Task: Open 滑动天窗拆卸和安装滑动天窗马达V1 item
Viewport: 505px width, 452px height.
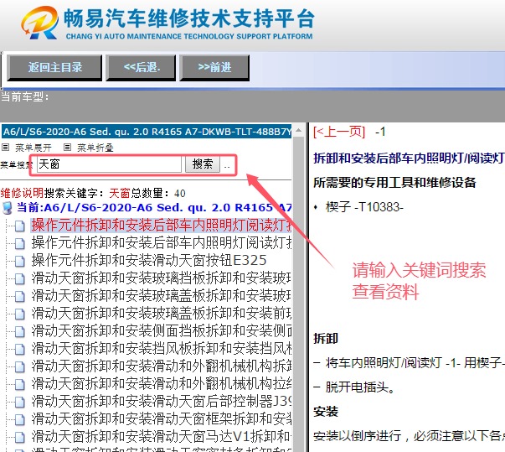Action: (x=162, y=437)
